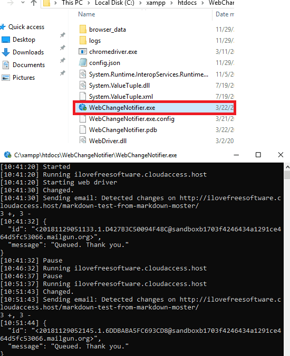Select System.Runtime.InteropServices.Runtime file icon
This screenshot has height=356, width=290.
point(83,74)
